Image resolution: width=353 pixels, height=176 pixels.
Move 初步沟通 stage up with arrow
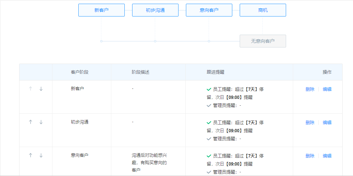point(31,122)
